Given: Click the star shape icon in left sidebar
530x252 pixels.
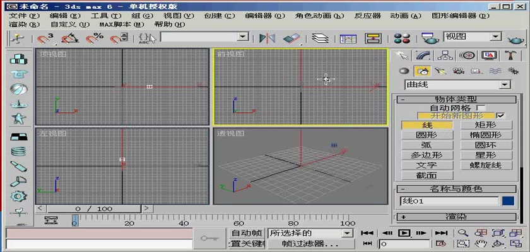Looking at the screenshot, I should coord(18,118).
